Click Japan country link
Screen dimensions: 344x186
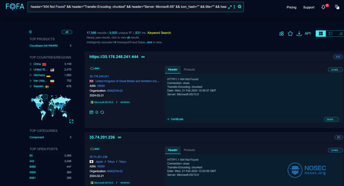click(x=99, y=162)
